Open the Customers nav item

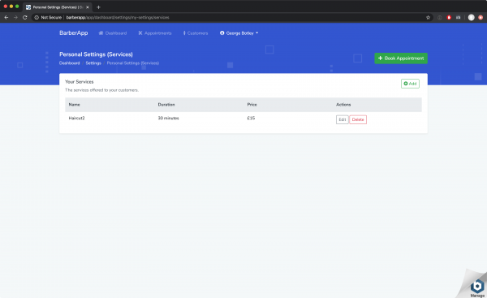(x=196, y=33)
